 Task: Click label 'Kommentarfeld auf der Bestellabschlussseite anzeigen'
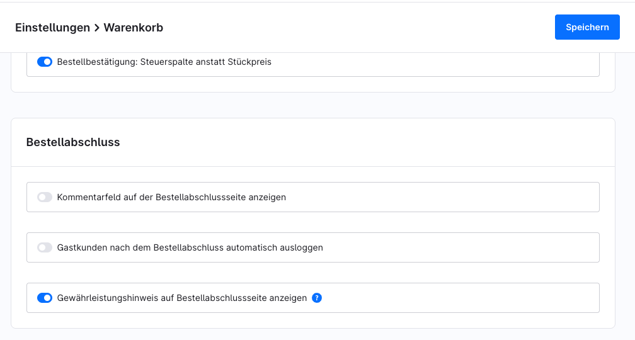[x=171, y=197]
